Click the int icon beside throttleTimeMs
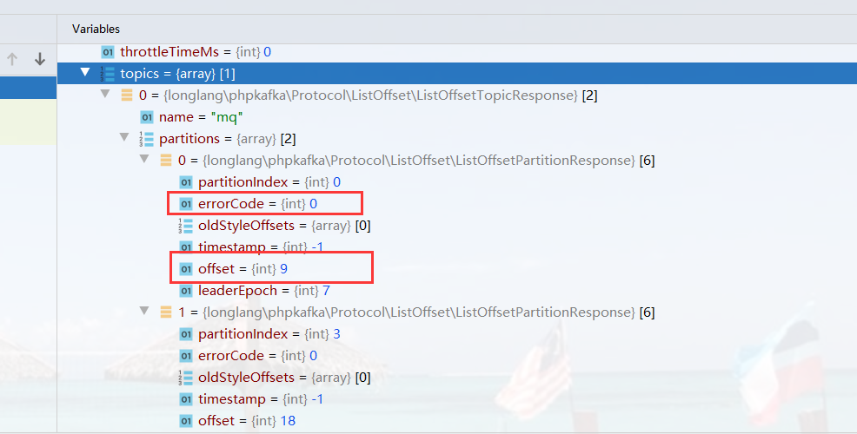857x434 pixels. tap(108, 52)
